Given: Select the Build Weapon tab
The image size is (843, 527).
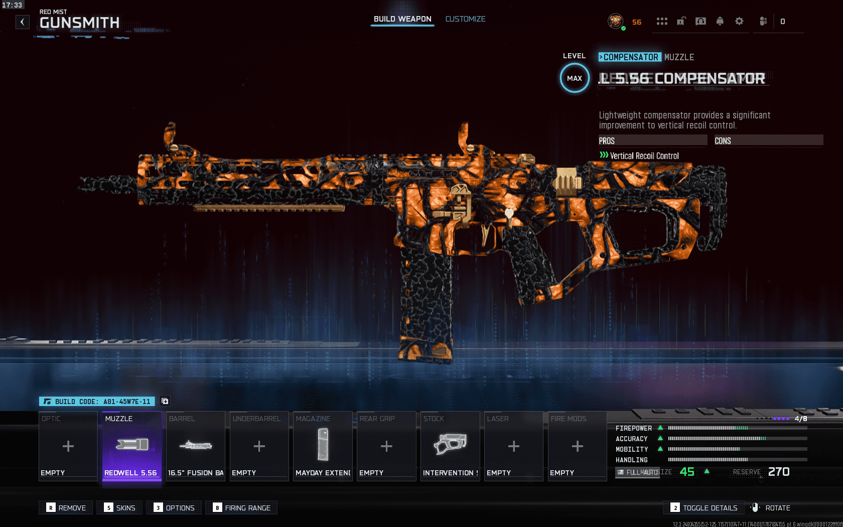Looking at the screenshot, I should click(402, 19).
